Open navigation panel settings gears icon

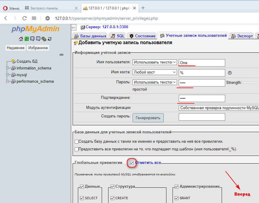pos(44,39)
